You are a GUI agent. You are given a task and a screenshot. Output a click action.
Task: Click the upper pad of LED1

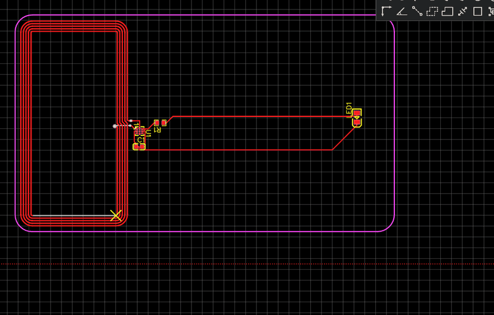click(357, 113)
